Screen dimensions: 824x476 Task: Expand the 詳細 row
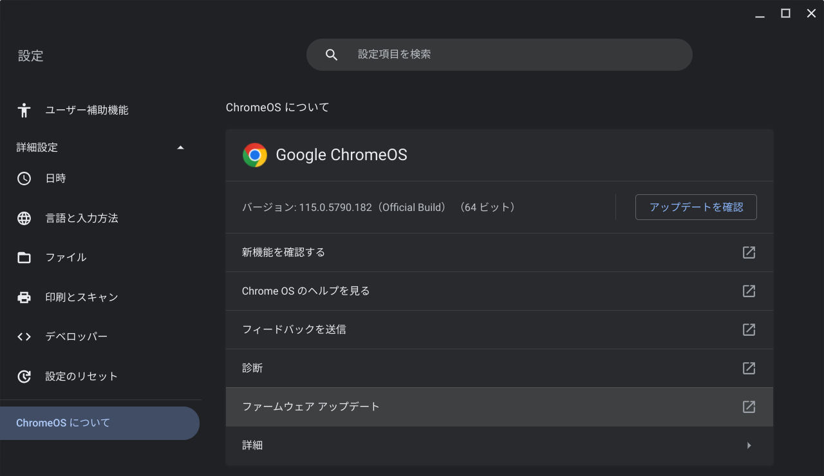[x=749, y=445]
